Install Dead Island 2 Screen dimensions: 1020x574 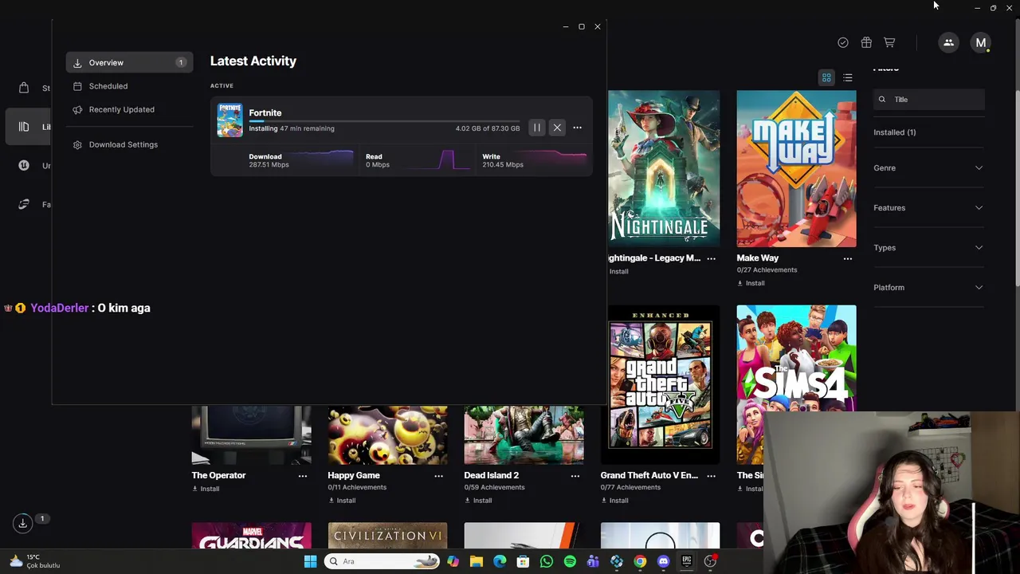pyautogui.click(x=478, y=501)
